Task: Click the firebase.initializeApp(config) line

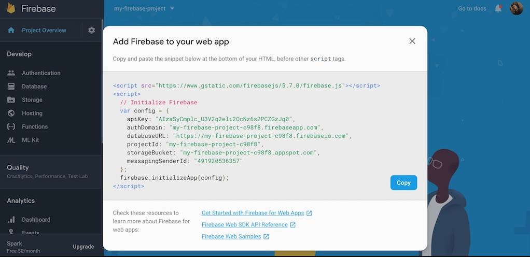Action: coord(174,178)
